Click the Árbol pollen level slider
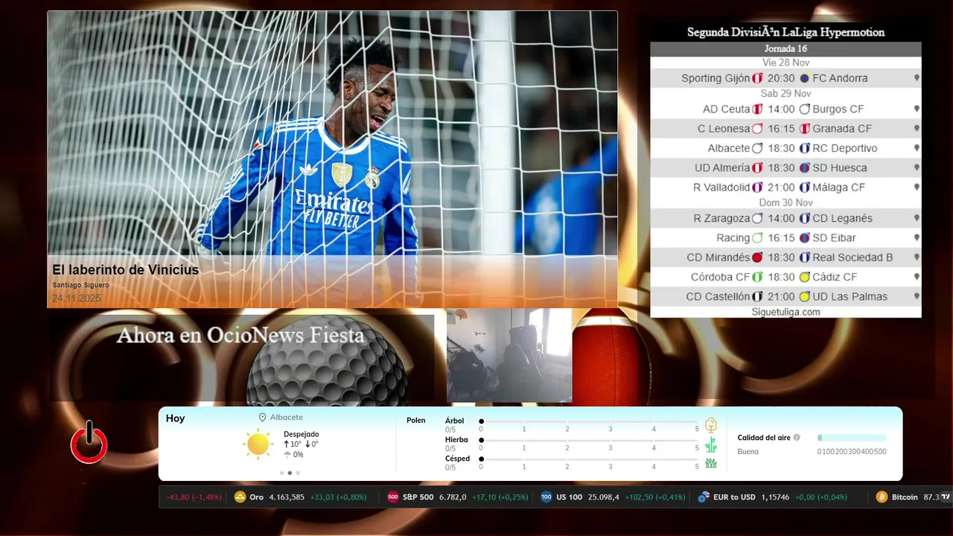Screen dimensions: 953x536 (x=589, y=421)
